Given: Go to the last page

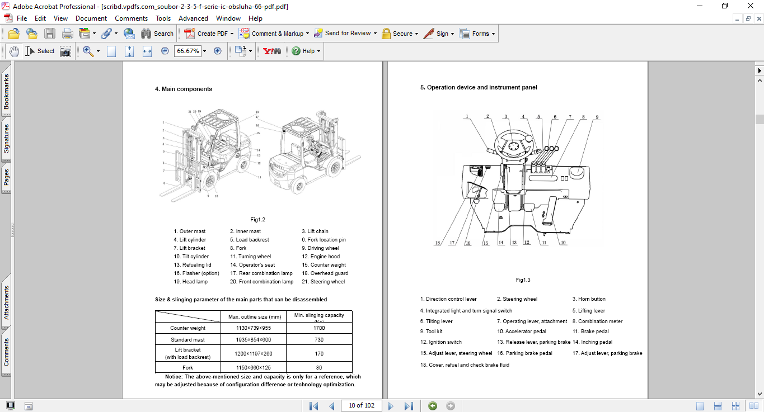Looking at the screenshot, I should click(409, 406).
